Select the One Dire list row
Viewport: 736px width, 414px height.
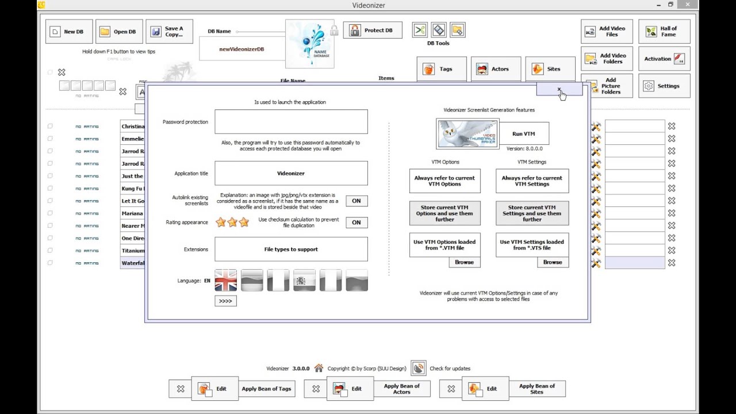(x=133, y=238)
